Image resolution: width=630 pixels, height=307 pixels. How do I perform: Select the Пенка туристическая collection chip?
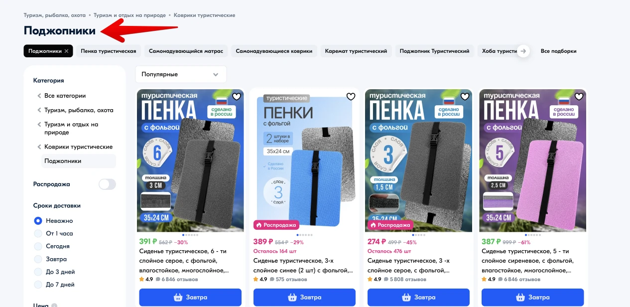(x=109, y=51)
